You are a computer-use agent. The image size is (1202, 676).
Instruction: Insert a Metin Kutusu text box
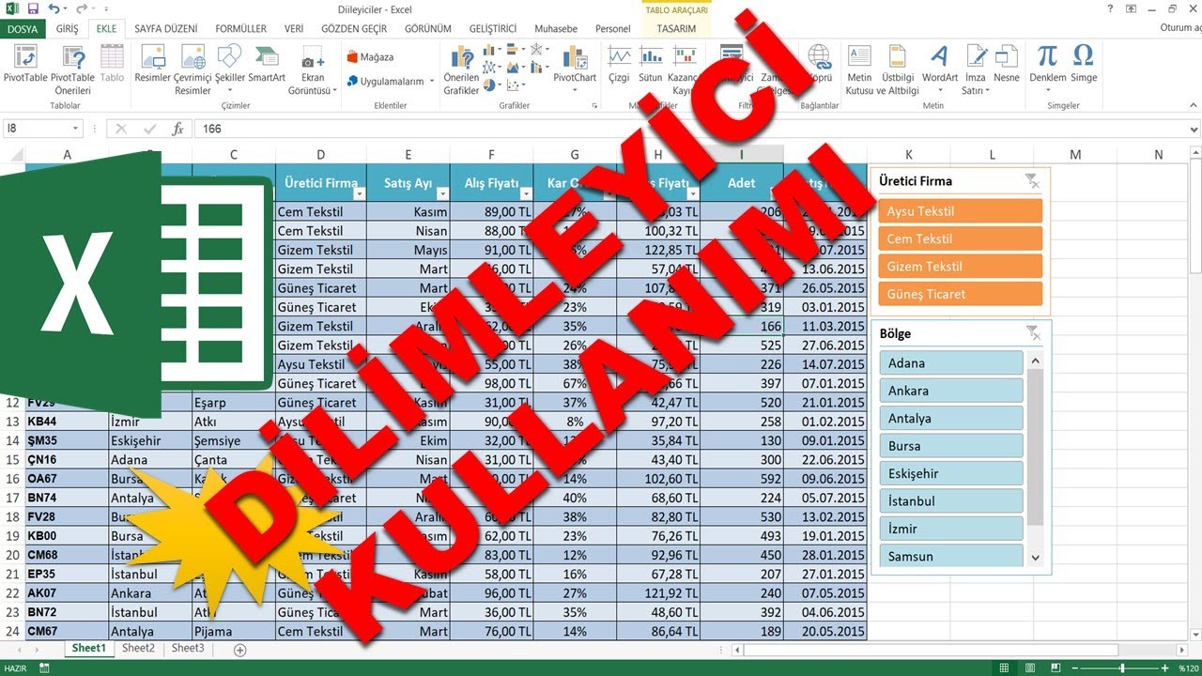859,69
